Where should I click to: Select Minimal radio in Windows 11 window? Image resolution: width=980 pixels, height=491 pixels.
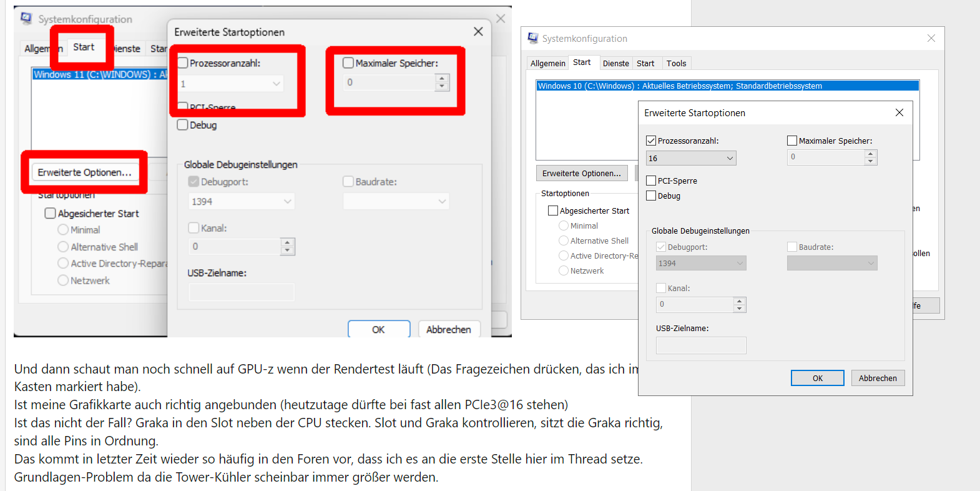coord(63,230)
